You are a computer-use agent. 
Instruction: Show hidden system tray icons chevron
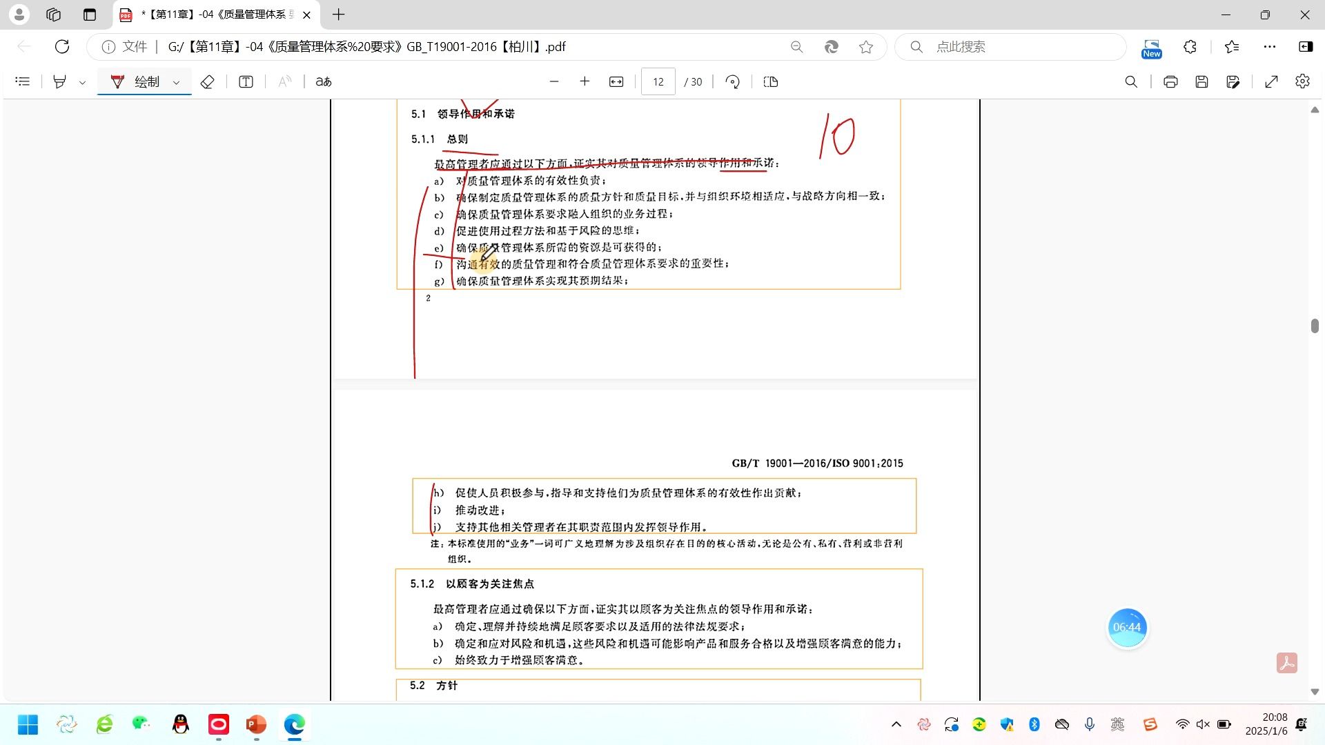(x=896, y=724)
